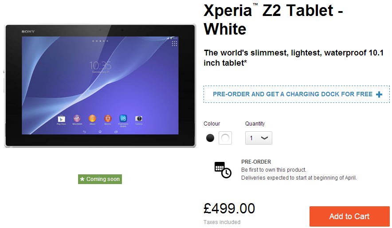392x228 pixels.
Task: Click the apps grid icon on tablet screen
Action: point(174,44)
